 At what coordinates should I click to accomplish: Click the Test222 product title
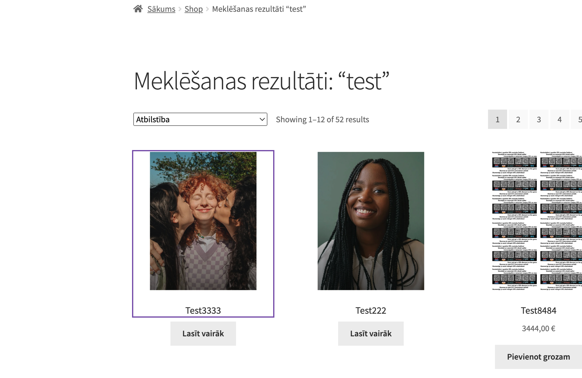click(371, 310)
